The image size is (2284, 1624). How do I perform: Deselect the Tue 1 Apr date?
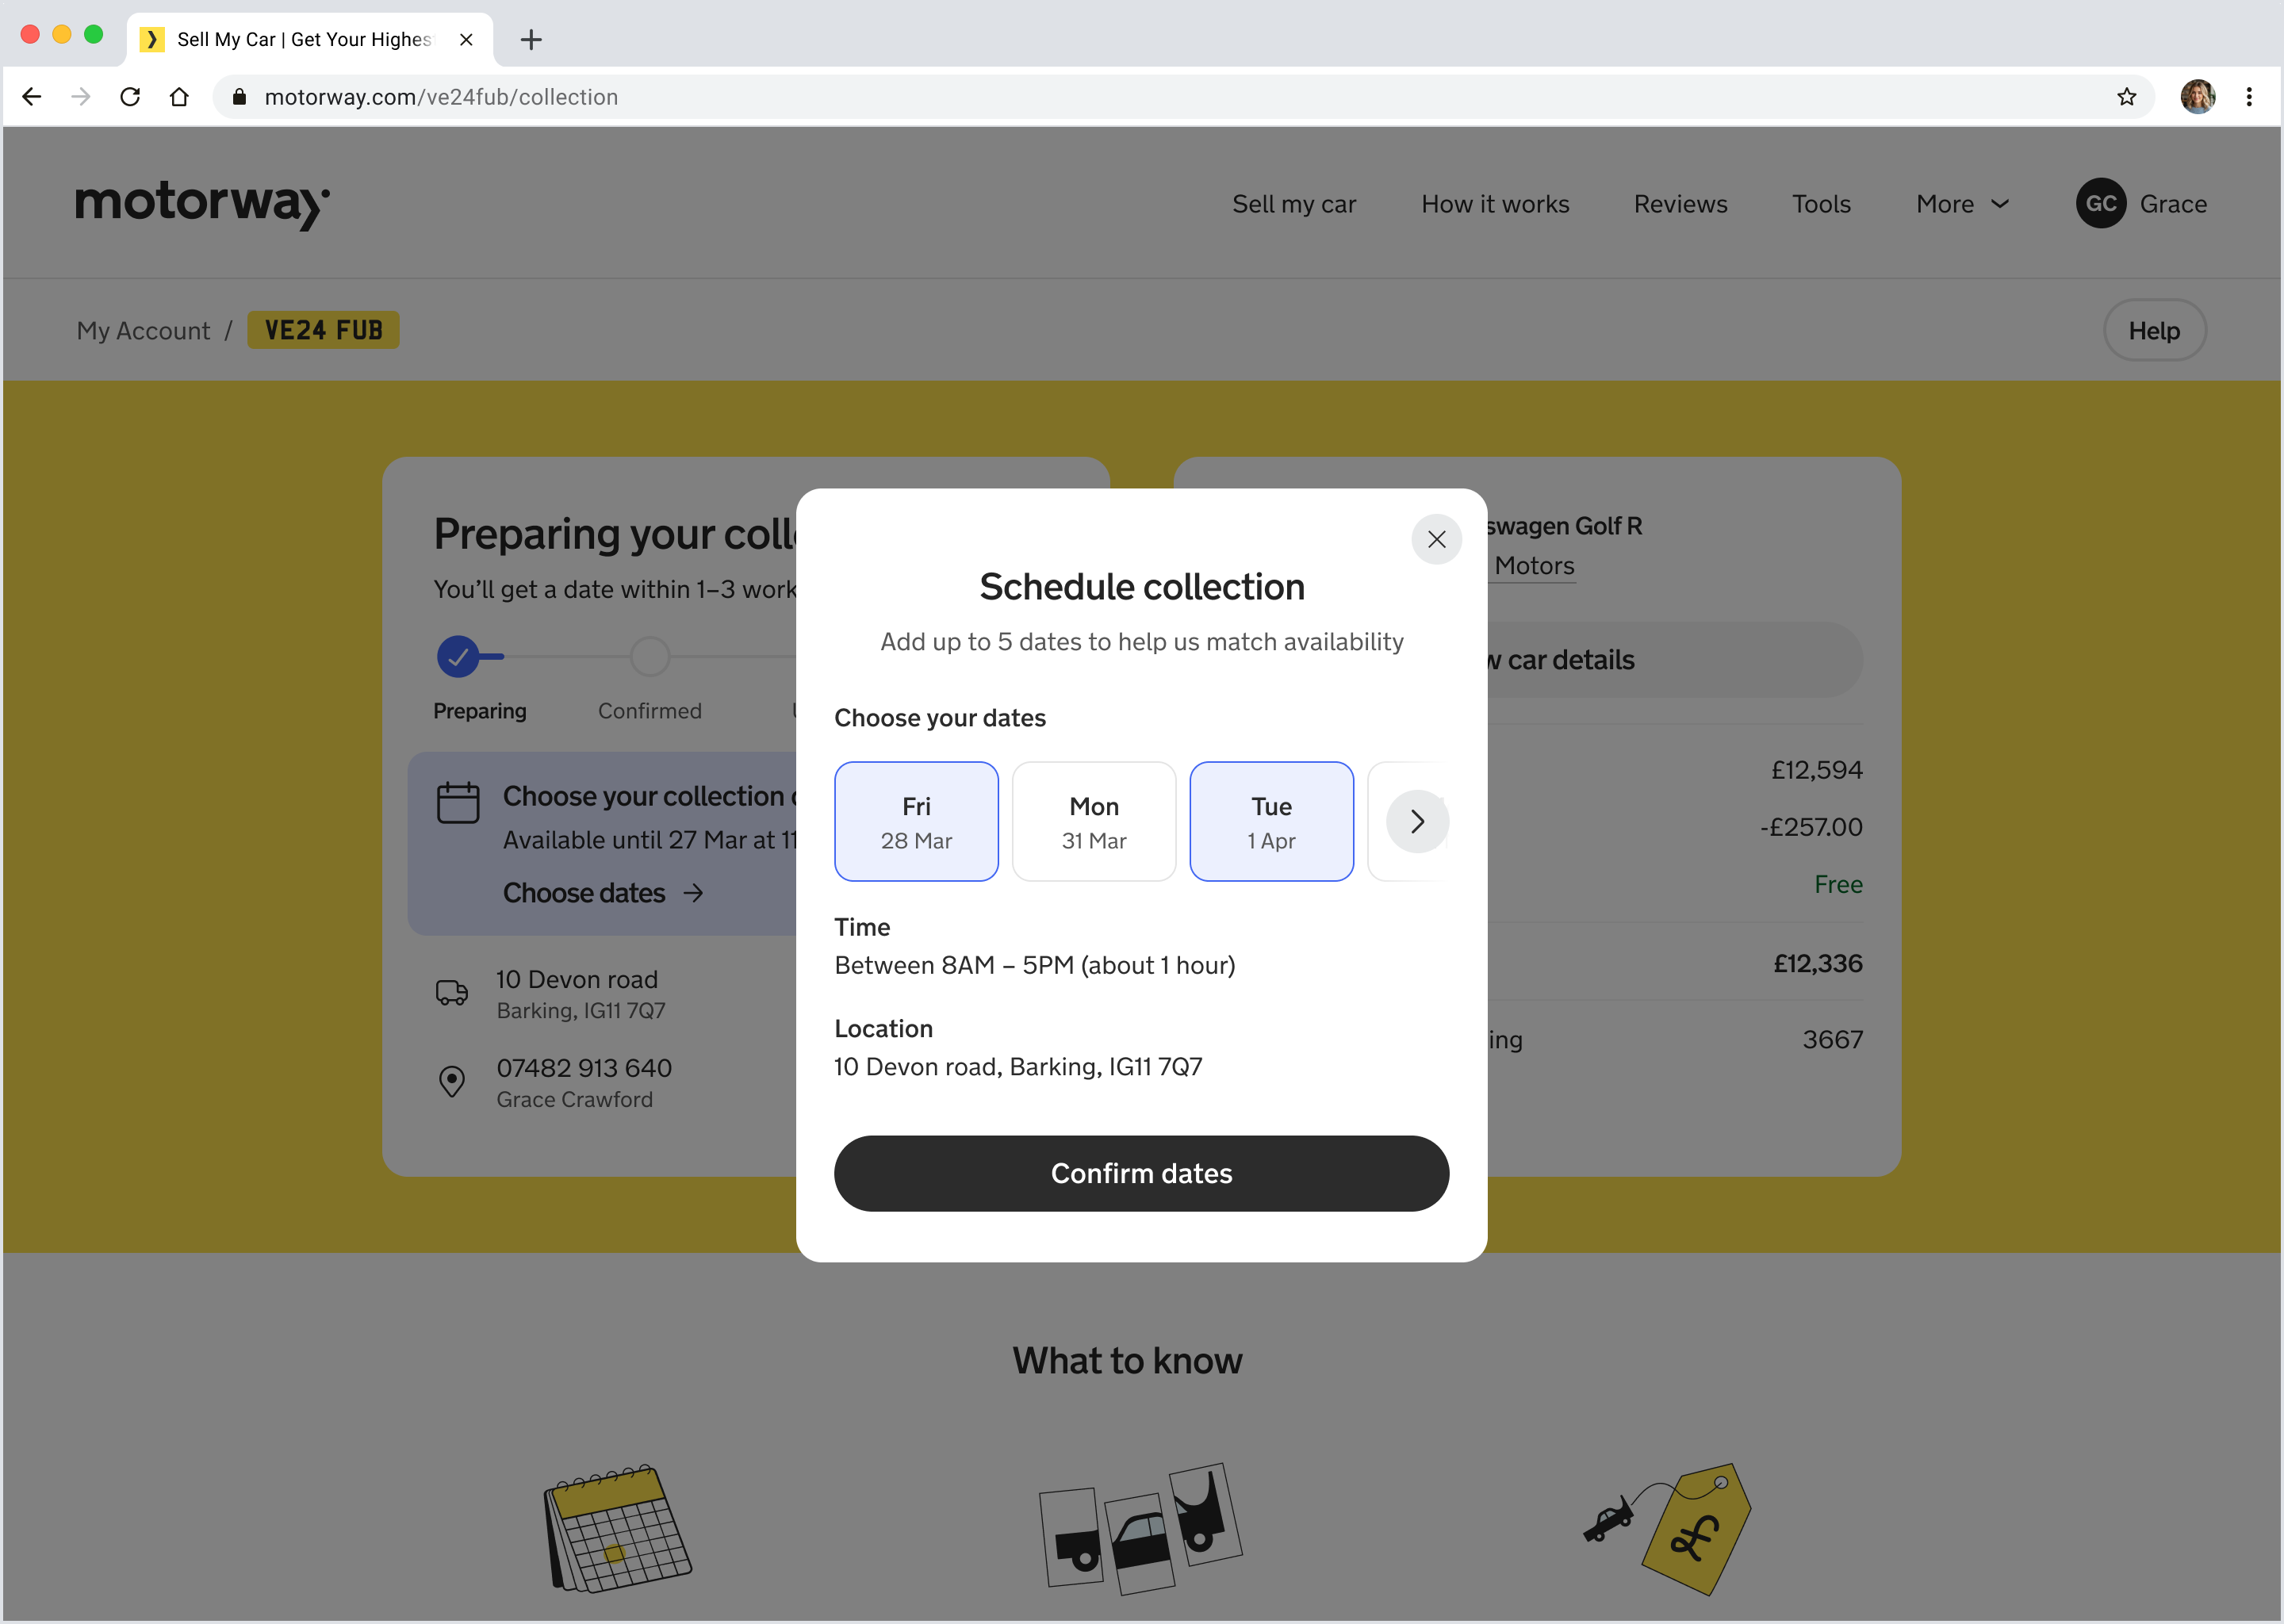click(x=1270, y=821)
